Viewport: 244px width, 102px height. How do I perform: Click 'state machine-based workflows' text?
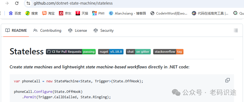116,67
